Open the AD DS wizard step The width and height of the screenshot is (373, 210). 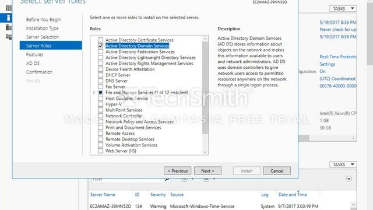33,64
